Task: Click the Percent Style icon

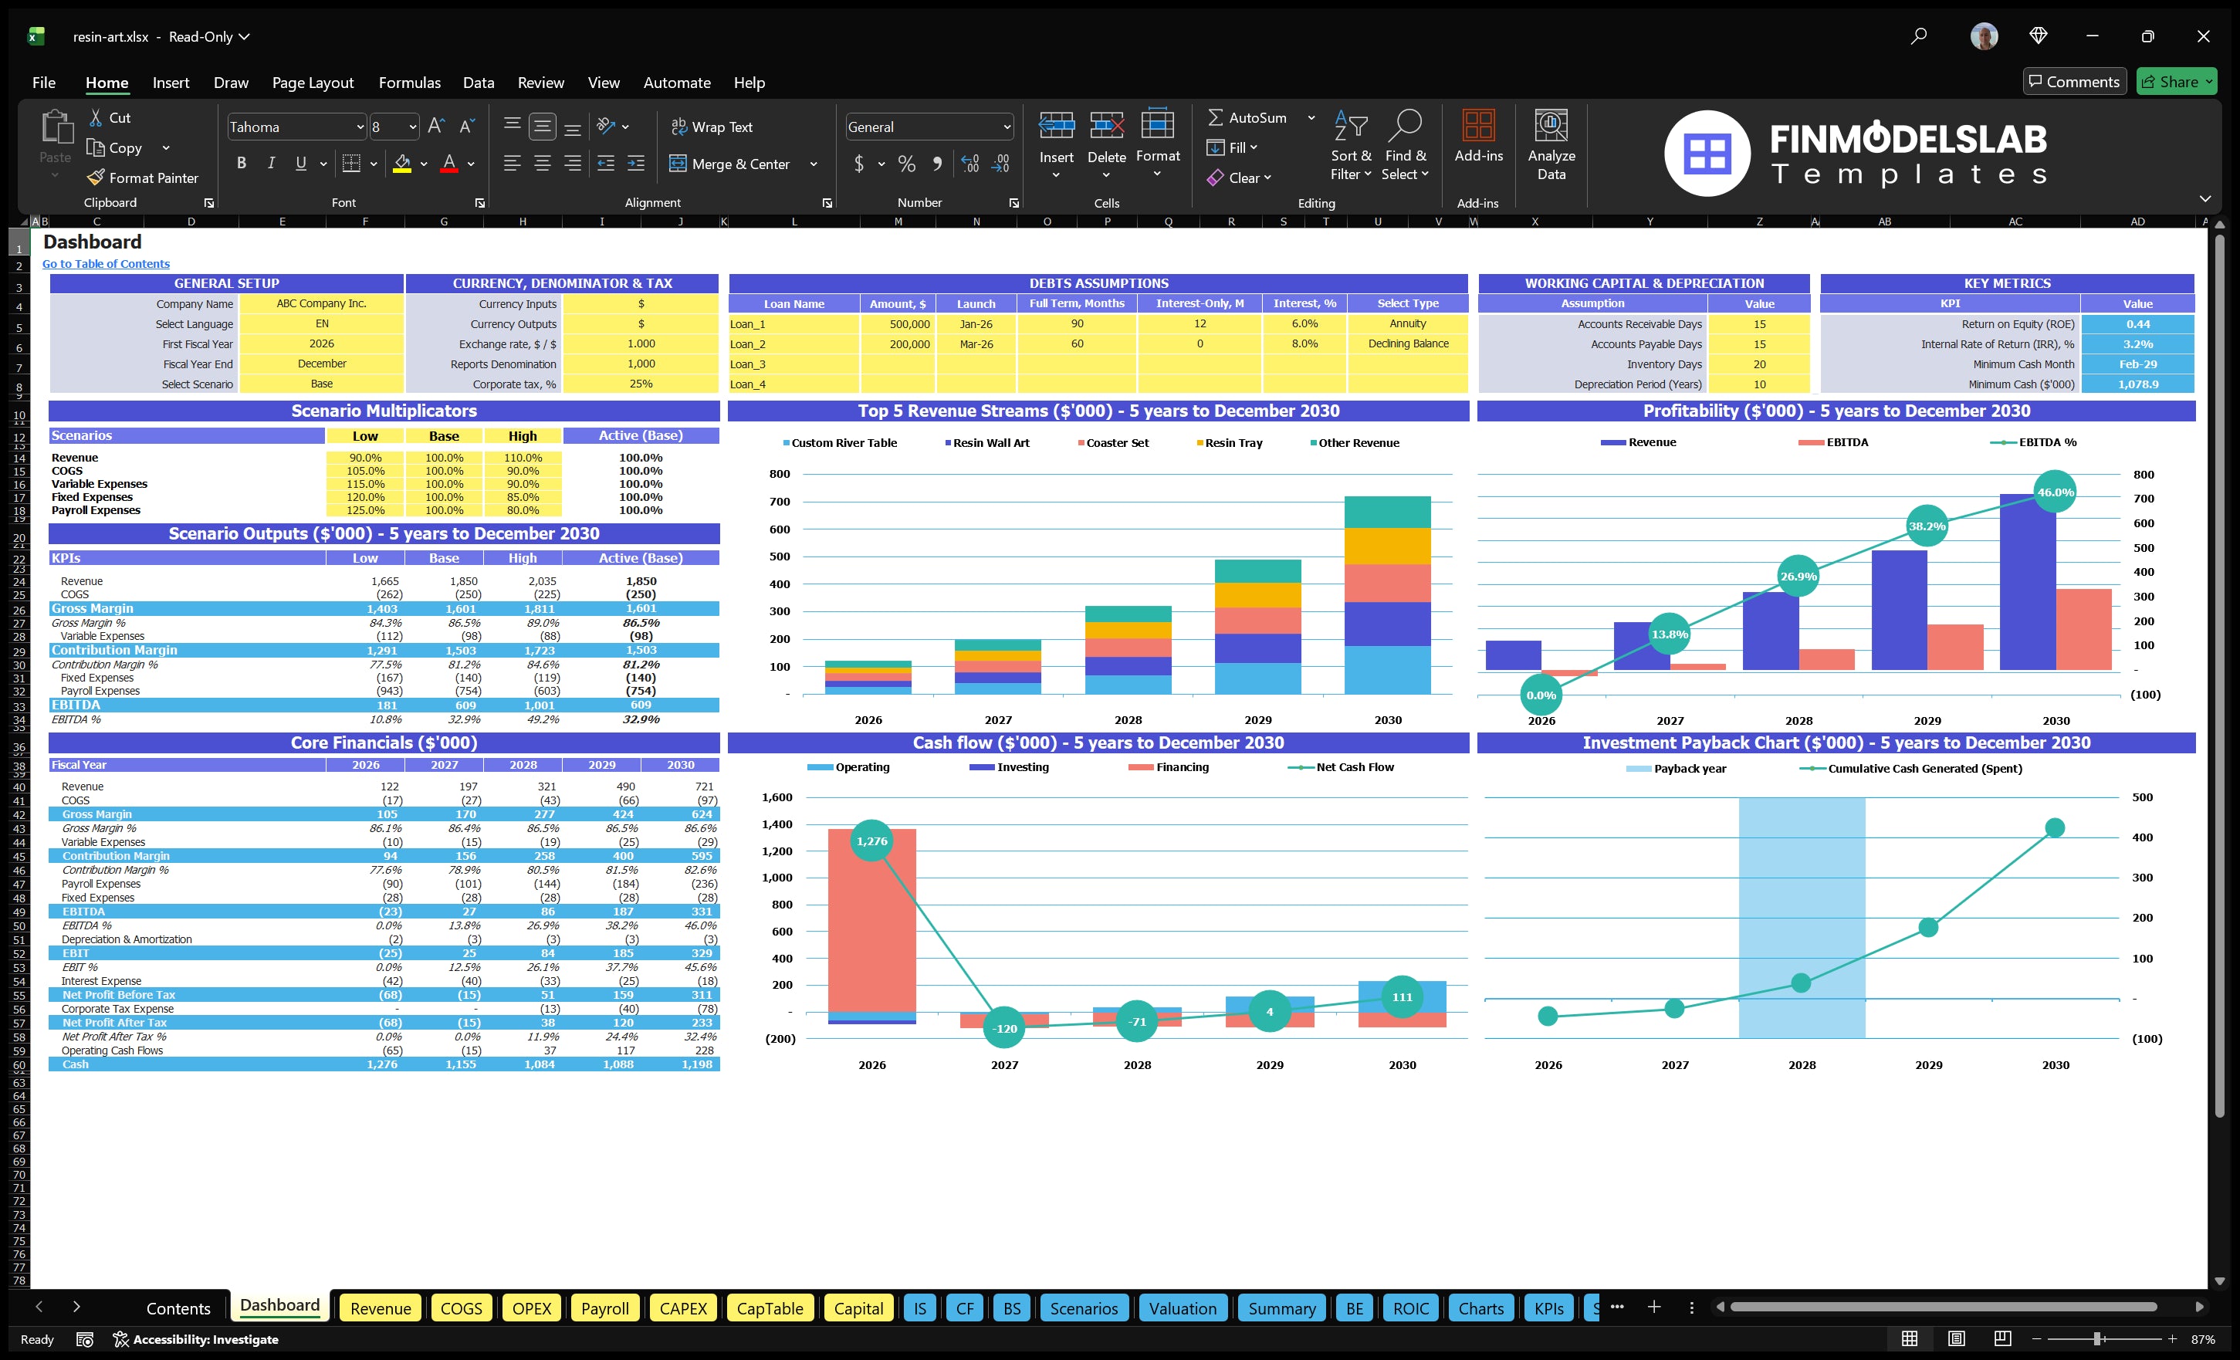Action: click(x=906, y=164)
